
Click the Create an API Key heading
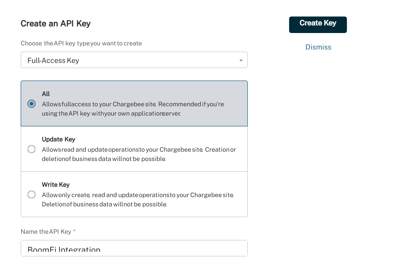[55, 23]
